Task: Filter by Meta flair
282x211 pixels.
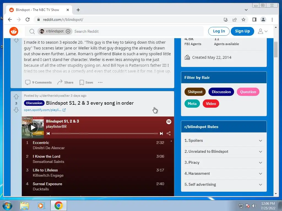Action: pos(192,104)
